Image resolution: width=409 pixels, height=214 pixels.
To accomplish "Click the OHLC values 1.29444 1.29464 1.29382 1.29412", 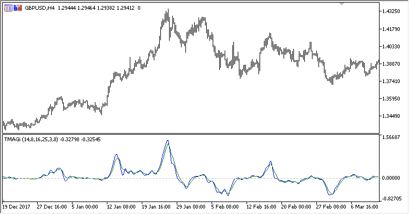I will (96, 8).
